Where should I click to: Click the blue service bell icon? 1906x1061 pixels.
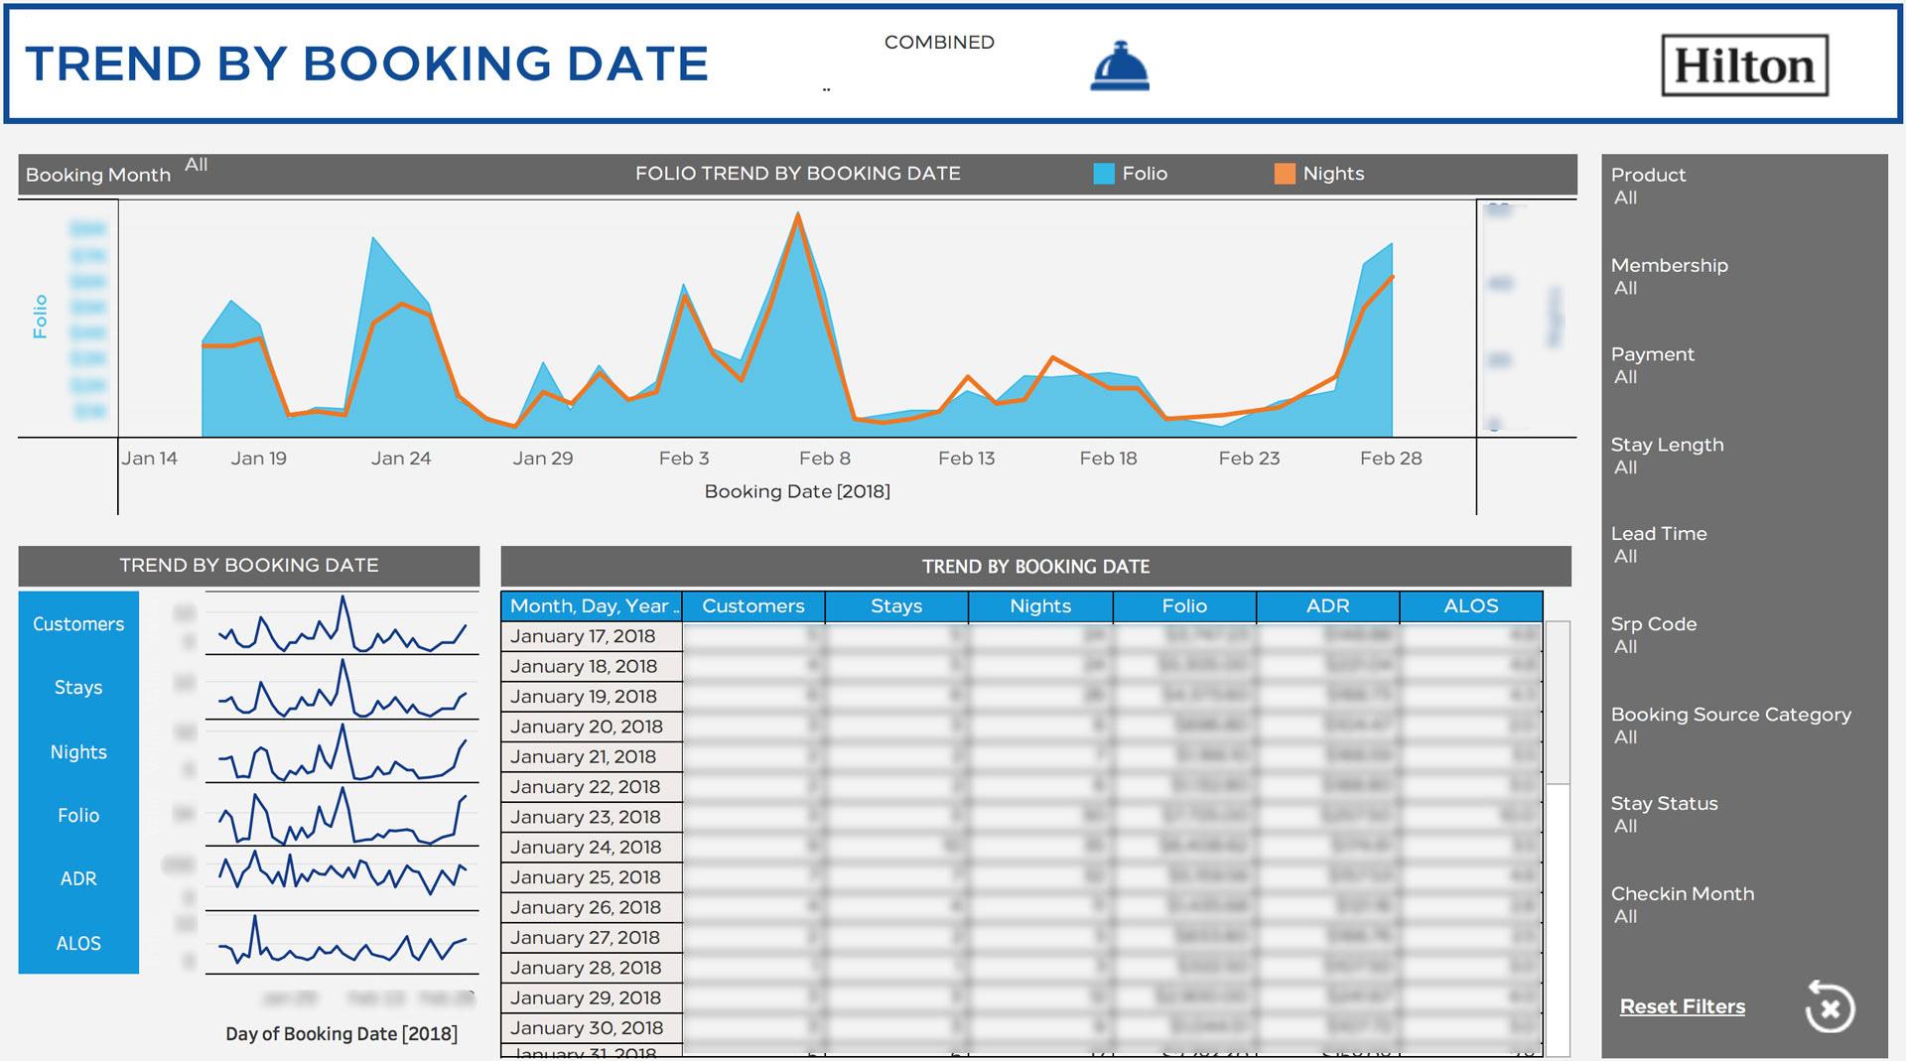tap(1120, 66)
